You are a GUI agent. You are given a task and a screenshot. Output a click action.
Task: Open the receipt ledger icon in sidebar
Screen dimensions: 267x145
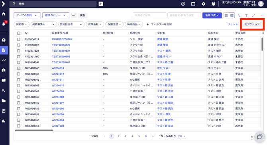point(4,111)
